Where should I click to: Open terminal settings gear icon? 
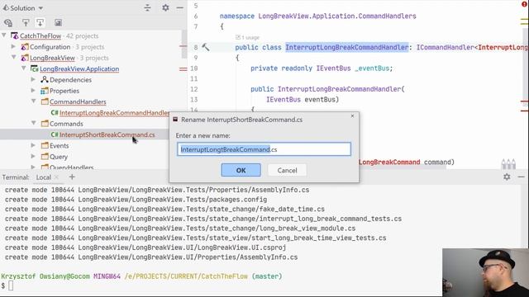tap(507, 177)
